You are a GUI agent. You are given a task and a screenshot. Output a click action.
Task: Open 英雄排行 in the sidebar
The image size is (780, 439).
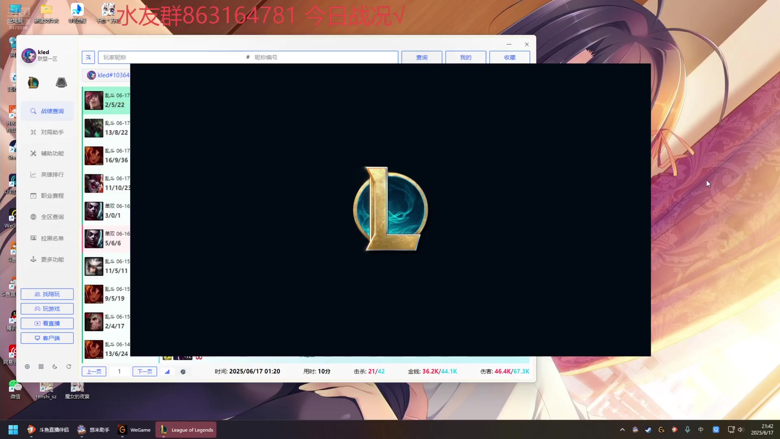(47, 174)
